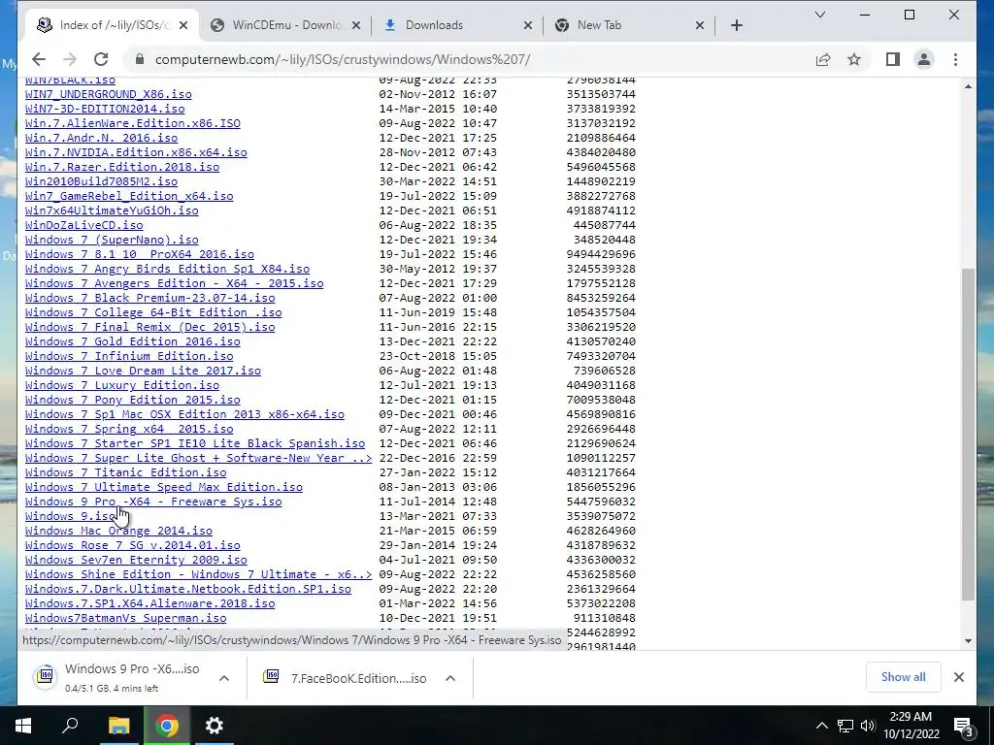
Task: View site security lock information
Action: tap(140, 59)
